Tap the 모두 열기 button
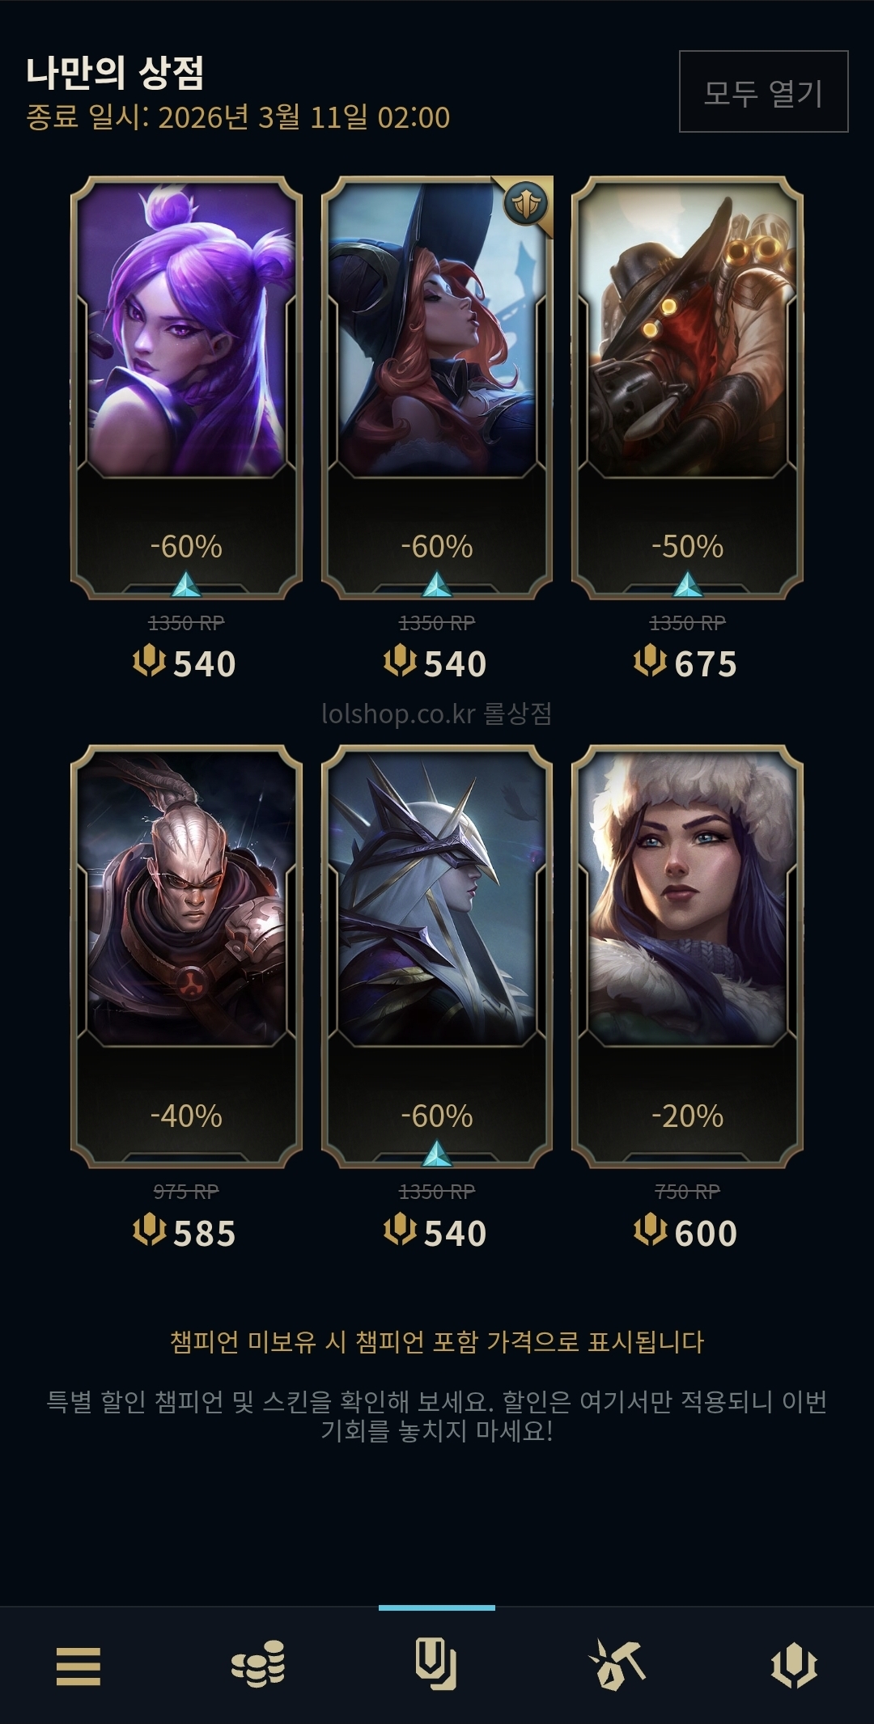 pyautogui.click(x=763, y=91)
